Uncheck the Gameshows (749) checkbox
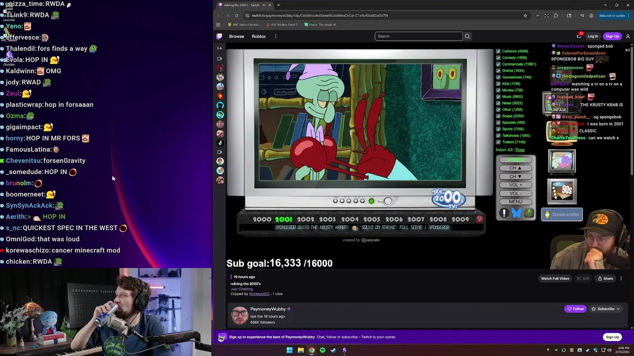This screenshot has height=356, width=634. (x=498, y=77)
